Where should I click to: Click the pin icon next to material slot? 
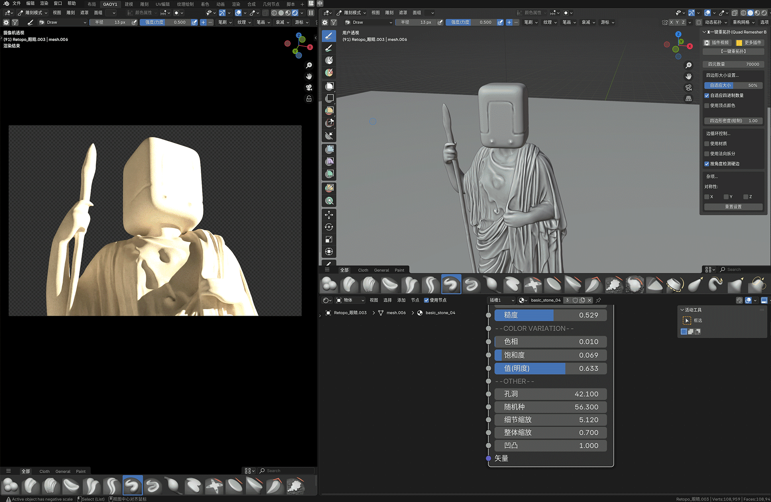pos(598,300)
